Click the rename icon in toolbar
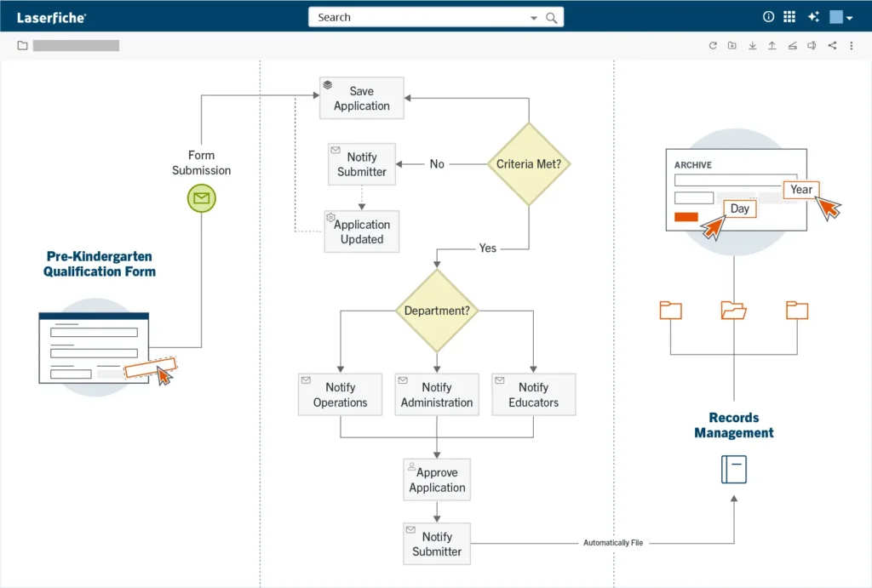 pos(812,46)
